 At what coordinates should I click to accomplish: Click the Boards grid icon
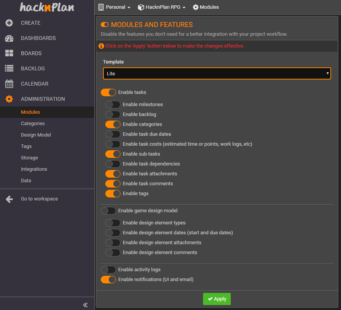(9, 53)
